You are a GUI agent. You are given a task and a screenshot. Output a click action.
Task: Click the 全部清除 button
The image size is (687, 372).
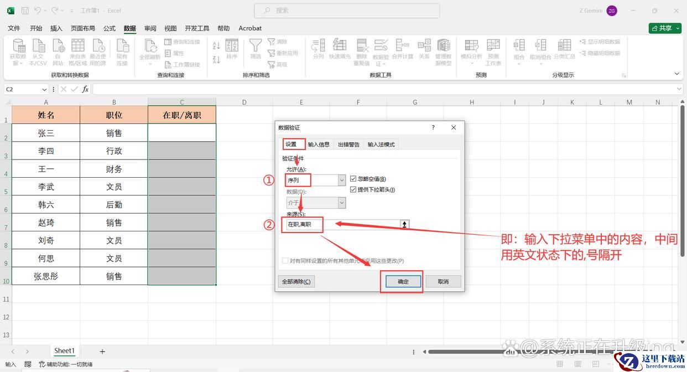296,282
